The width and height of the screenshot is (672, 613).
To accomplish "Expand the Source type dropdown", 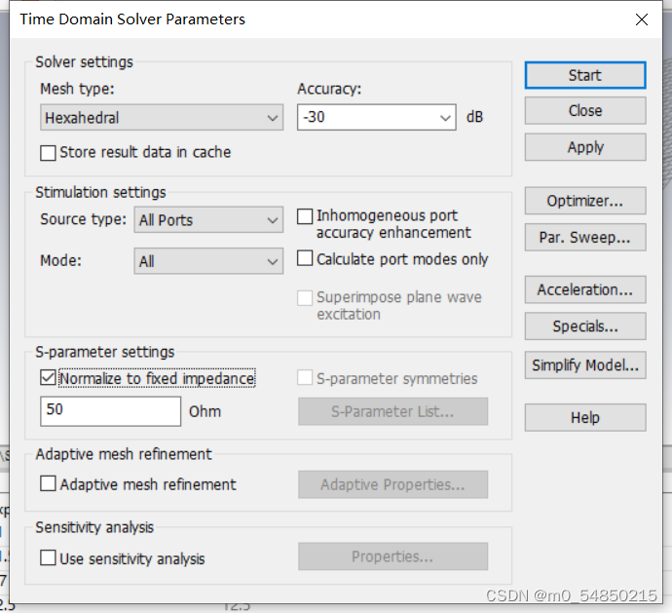I will [273, 220].
